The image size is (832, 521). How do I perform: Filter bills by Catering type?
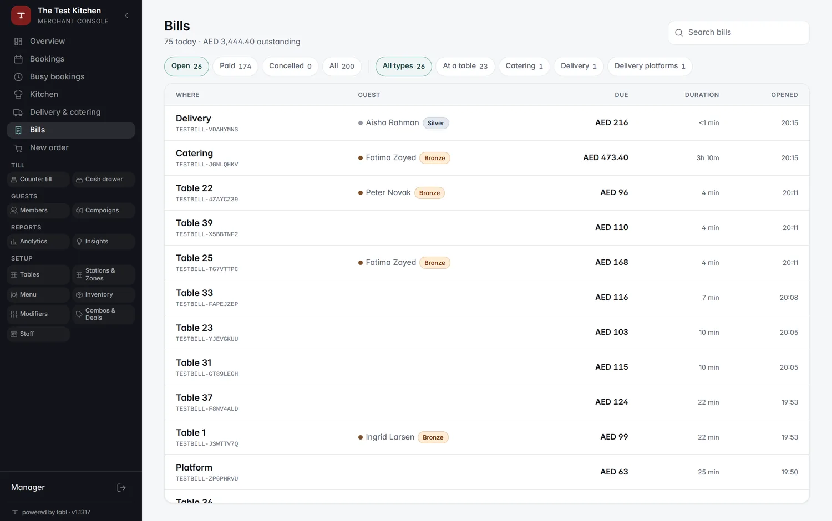pos(524,67)
